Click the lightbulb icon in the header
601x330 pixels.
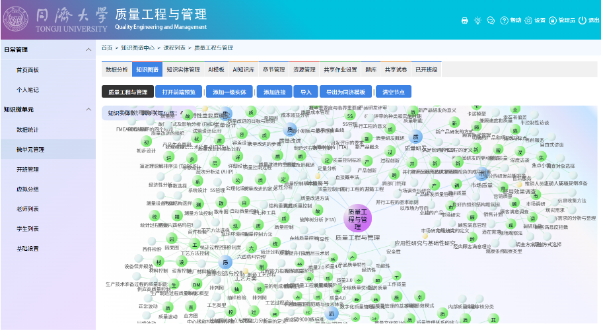477,20
